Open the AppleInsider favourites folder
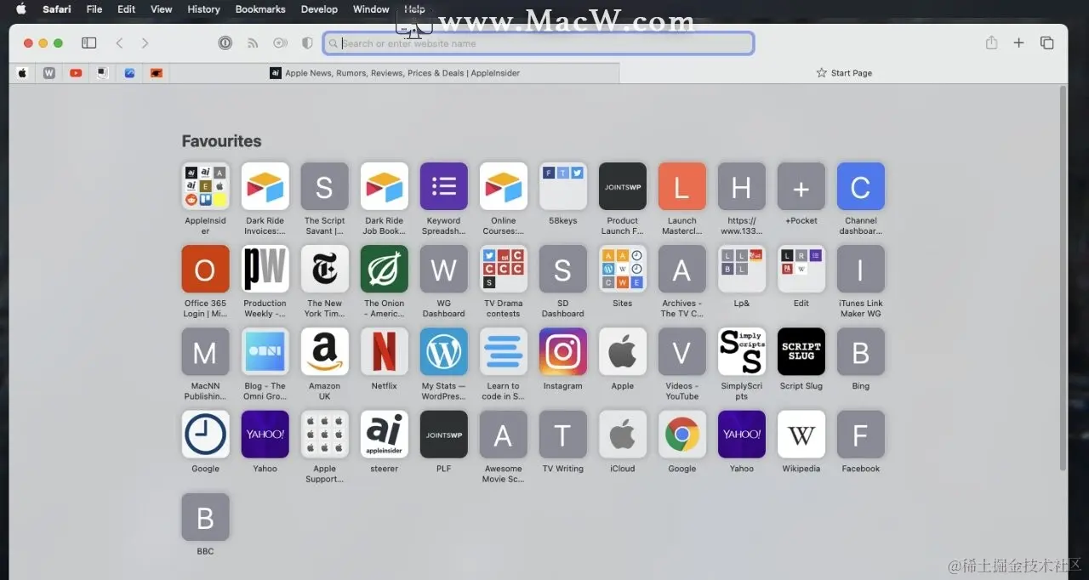The height and width of the screenshot is (580, 1089). tap(205, 186)
